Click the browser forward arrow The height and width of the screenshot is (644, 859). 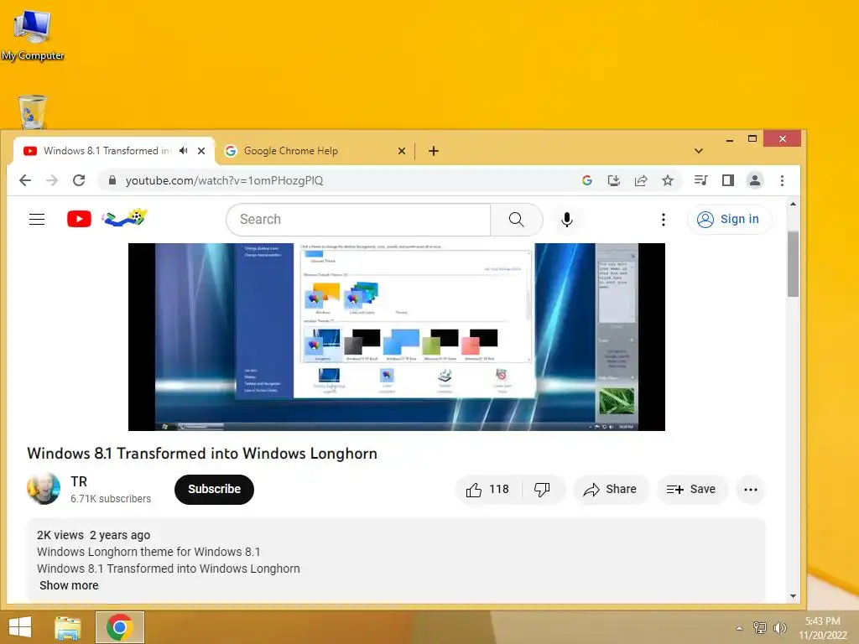tap(52, 181)
